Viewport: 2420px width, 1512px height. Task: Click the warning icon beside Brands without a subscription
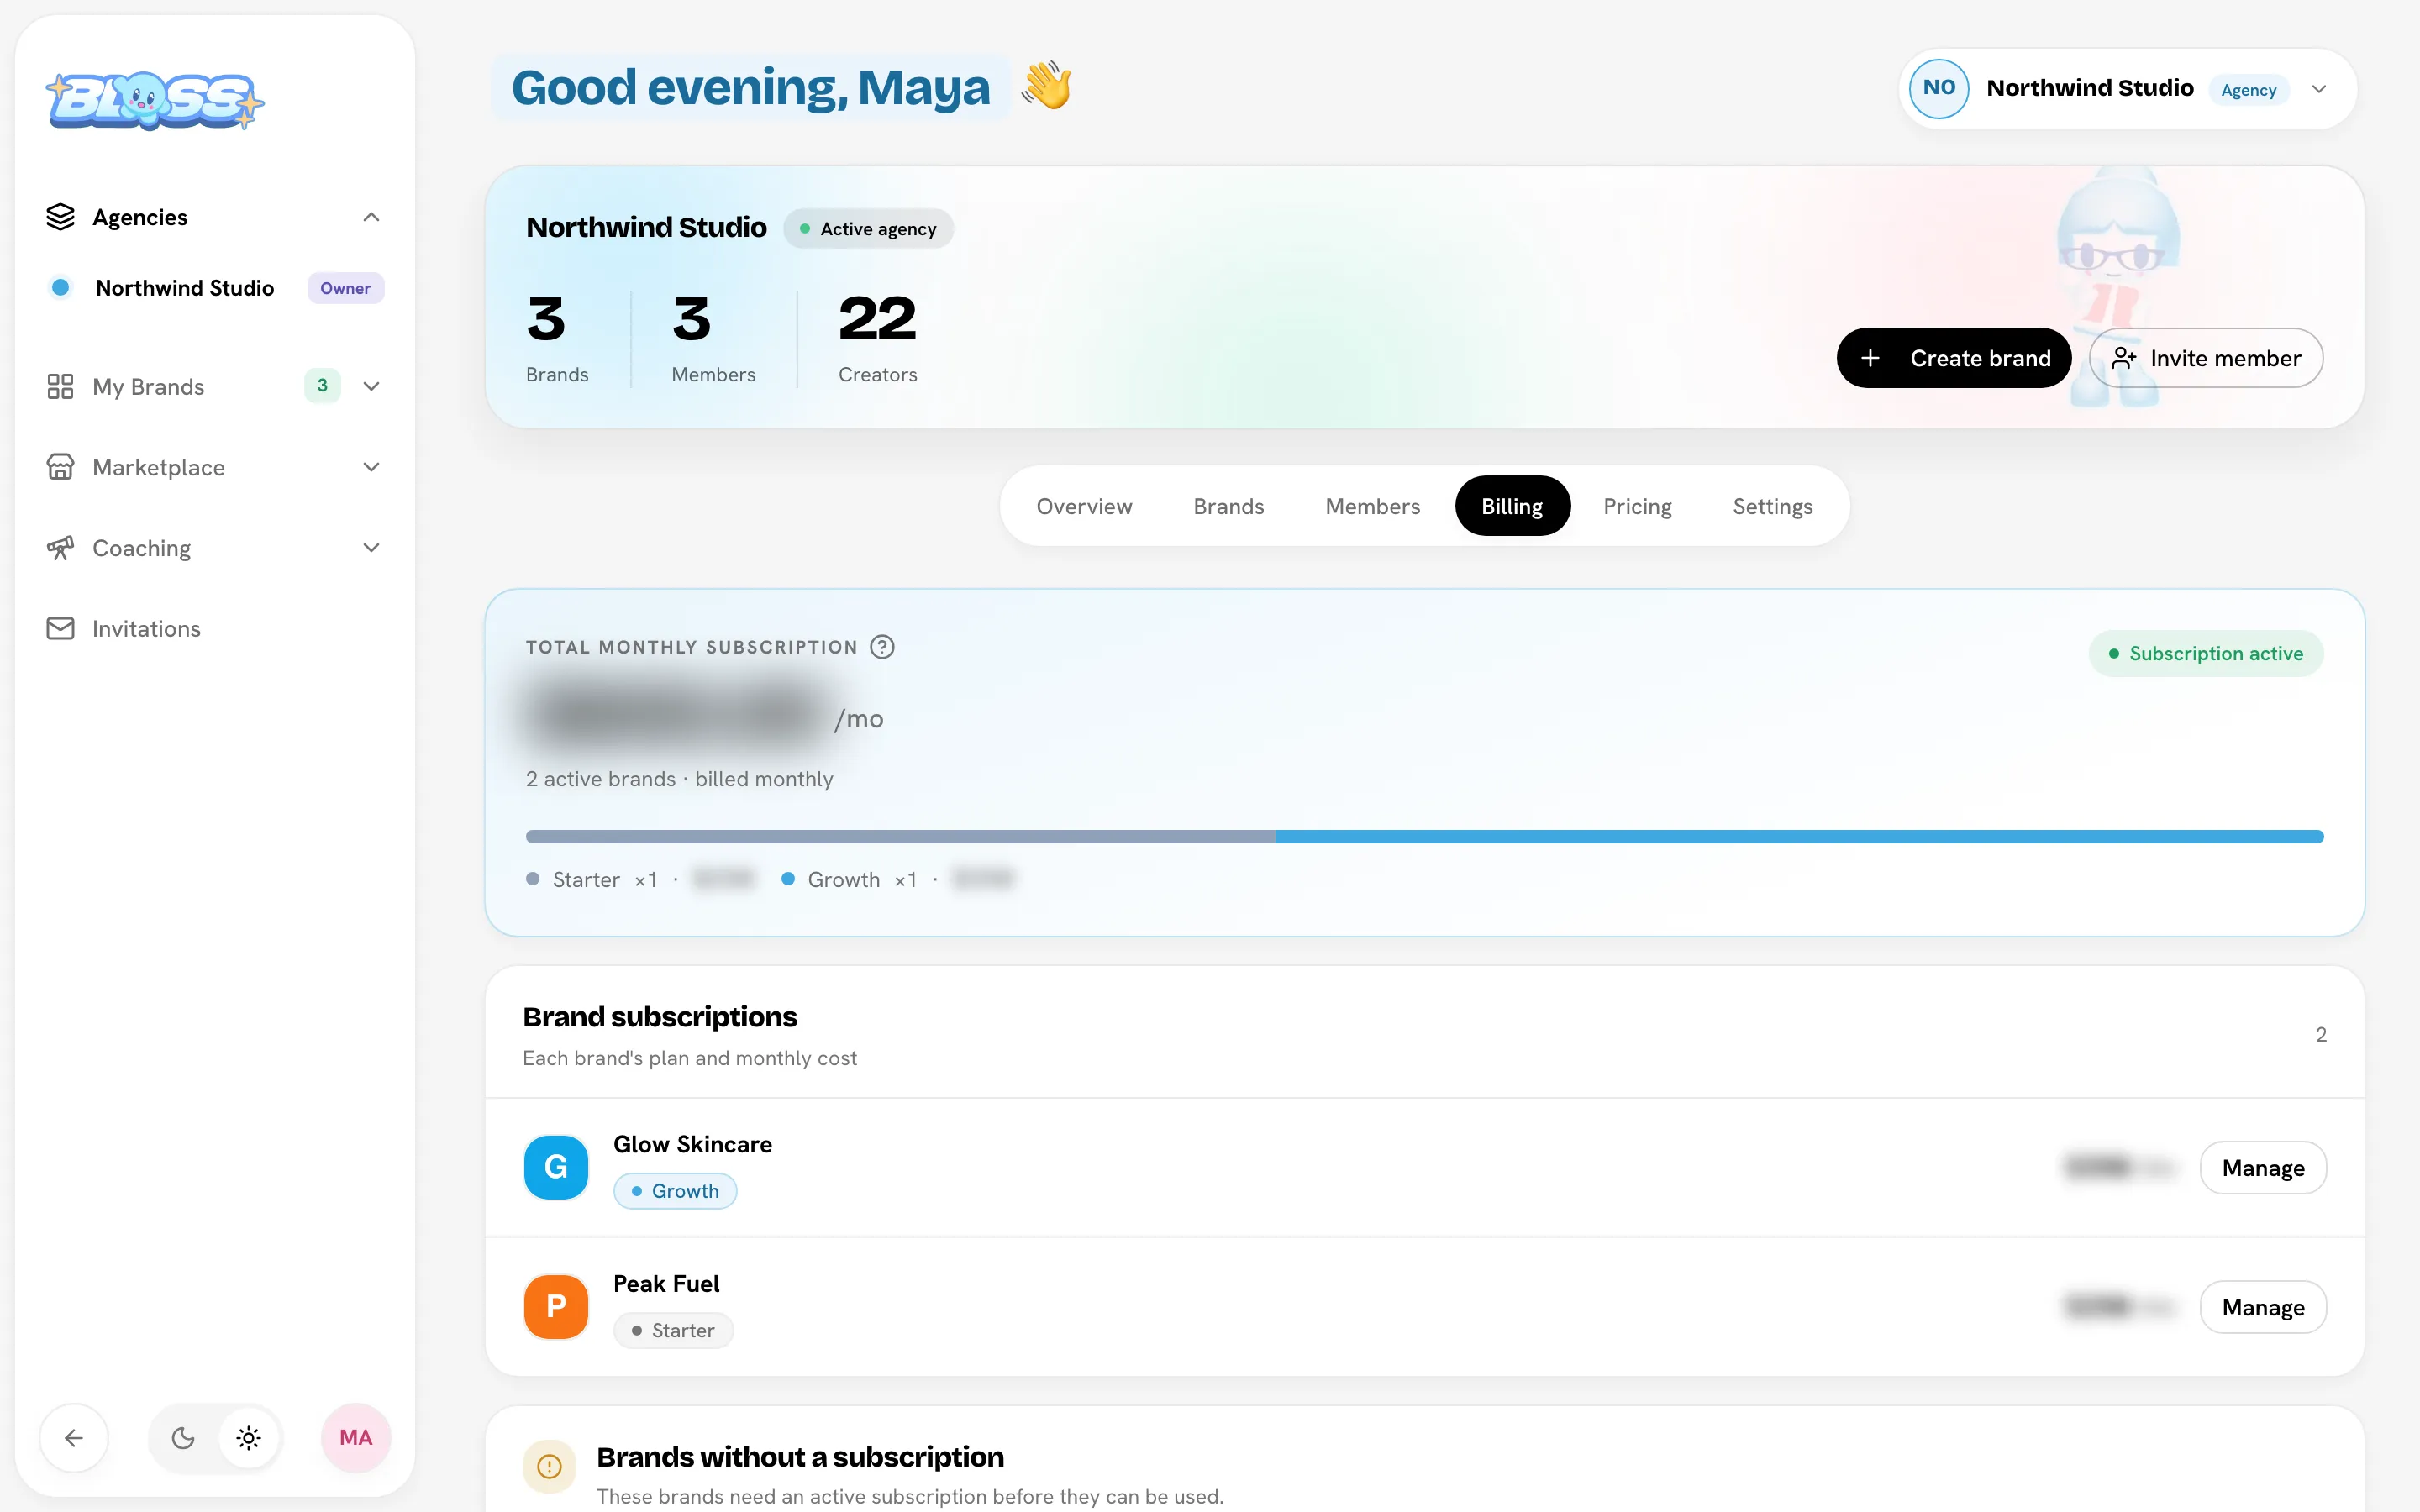click(550, 1466)
